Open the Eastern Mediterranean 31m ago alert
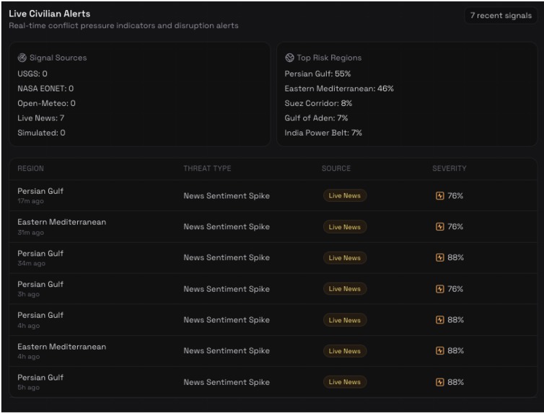Viewport: 544px width, 413px height. pyautogui.click(x=273, y=226)
